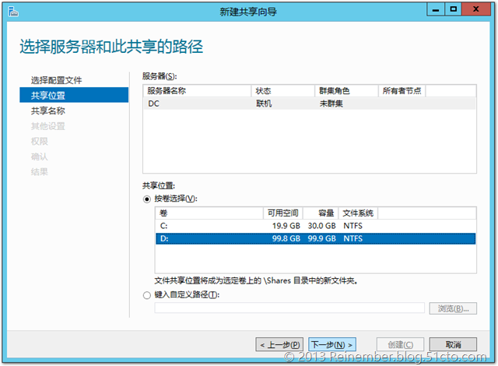Go to the 共享名称 step
Viewport: 498px width, 366px height.
click(x=48, y=111)
